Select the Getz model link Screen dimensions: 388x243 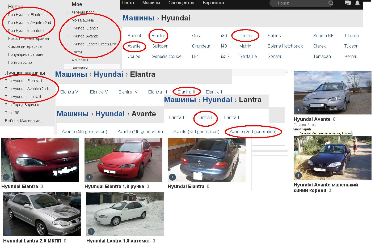coord(196,36)
